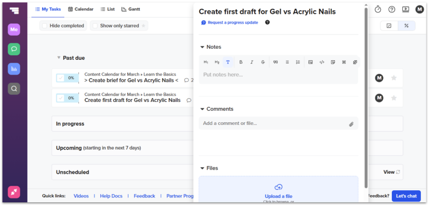This screenshot has width=428, height=205.
Task: Insert an image into notes
Action: tap(311, 62)
